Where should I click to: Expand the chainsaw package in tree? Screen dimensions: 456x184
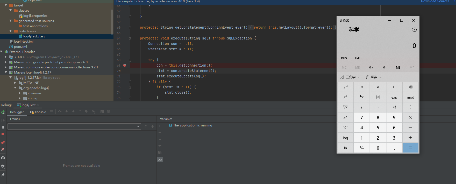click(20, 93)
